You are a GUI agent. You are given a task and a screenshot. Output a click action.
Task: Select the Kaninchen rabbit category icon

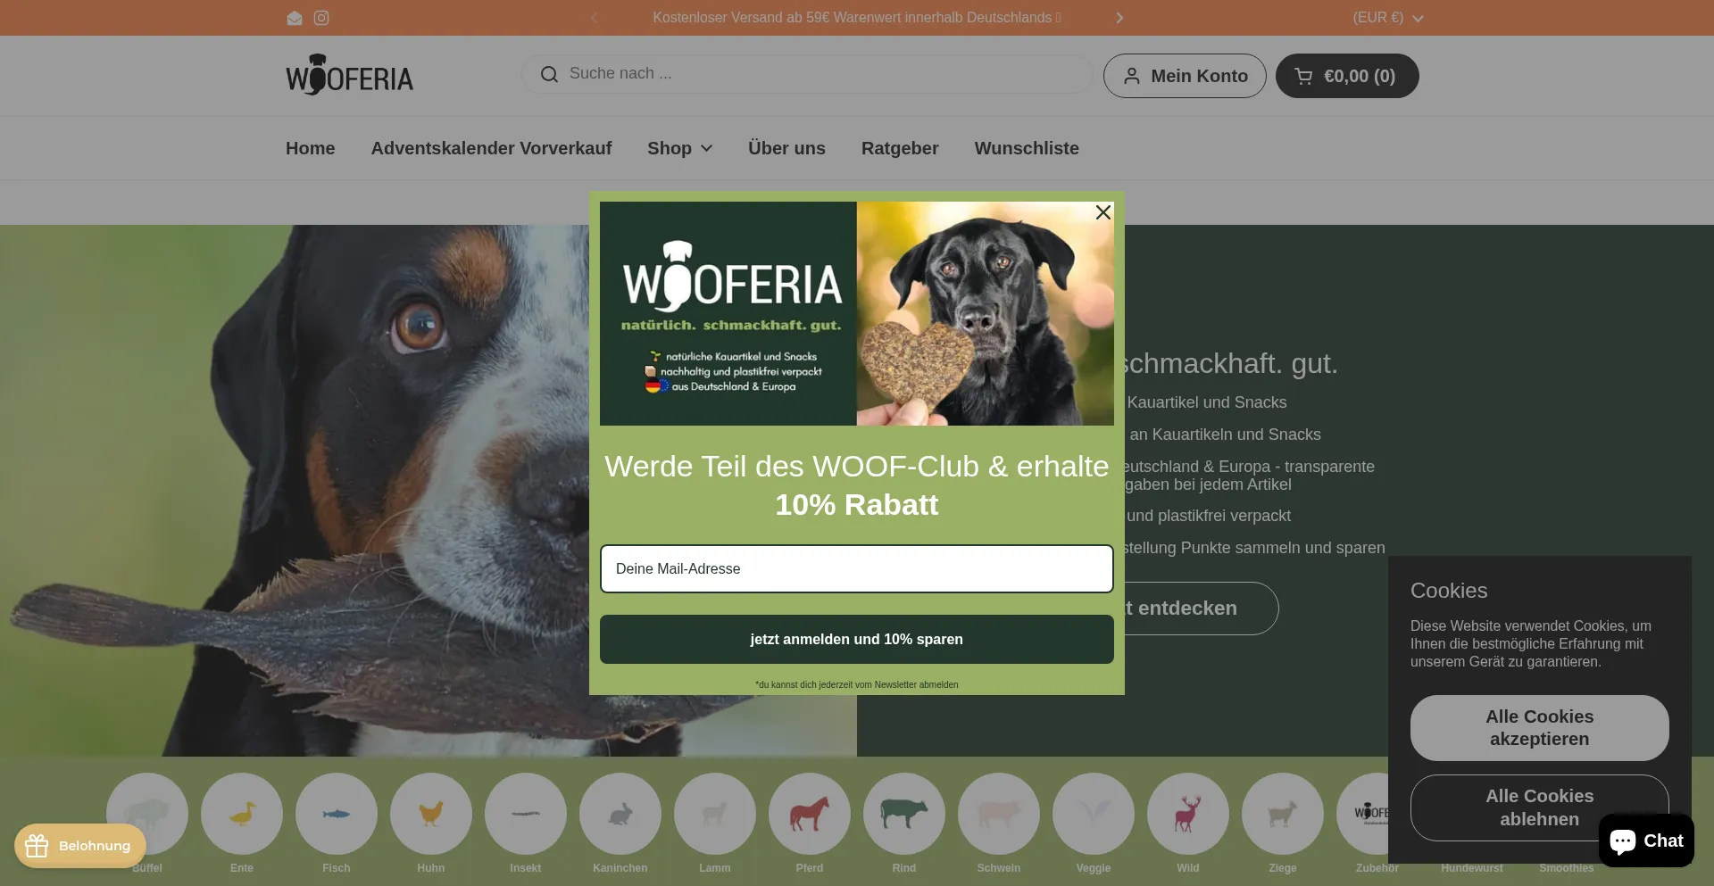(620, 814)
